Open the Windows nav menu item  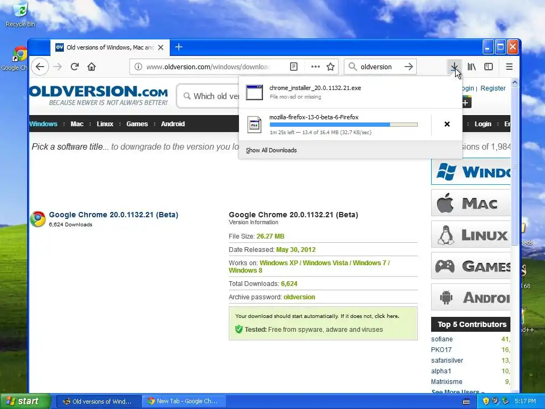point(44,124)
